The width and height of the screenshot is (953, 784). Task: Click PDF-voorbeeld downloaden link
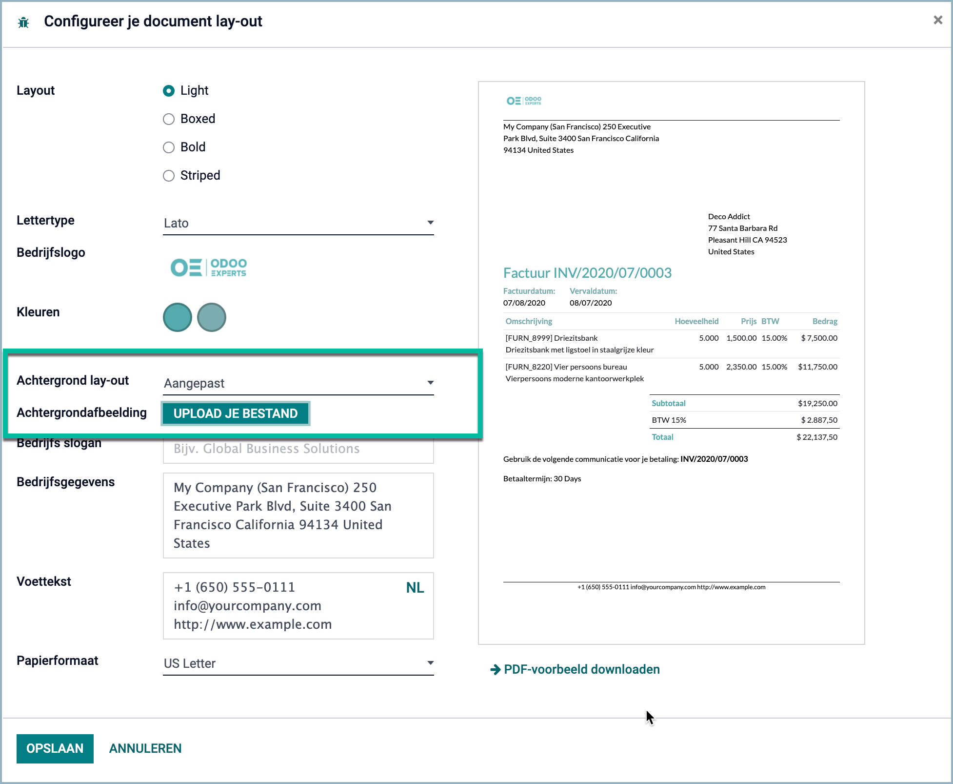tap(581, 669)
